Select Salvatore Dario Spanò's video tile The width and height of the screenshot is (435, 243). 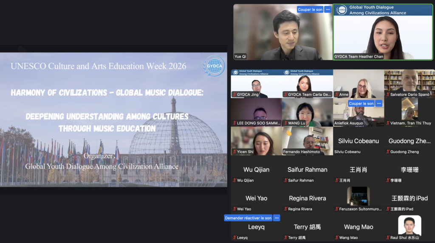pyautogui.click(x=410, y=84)
